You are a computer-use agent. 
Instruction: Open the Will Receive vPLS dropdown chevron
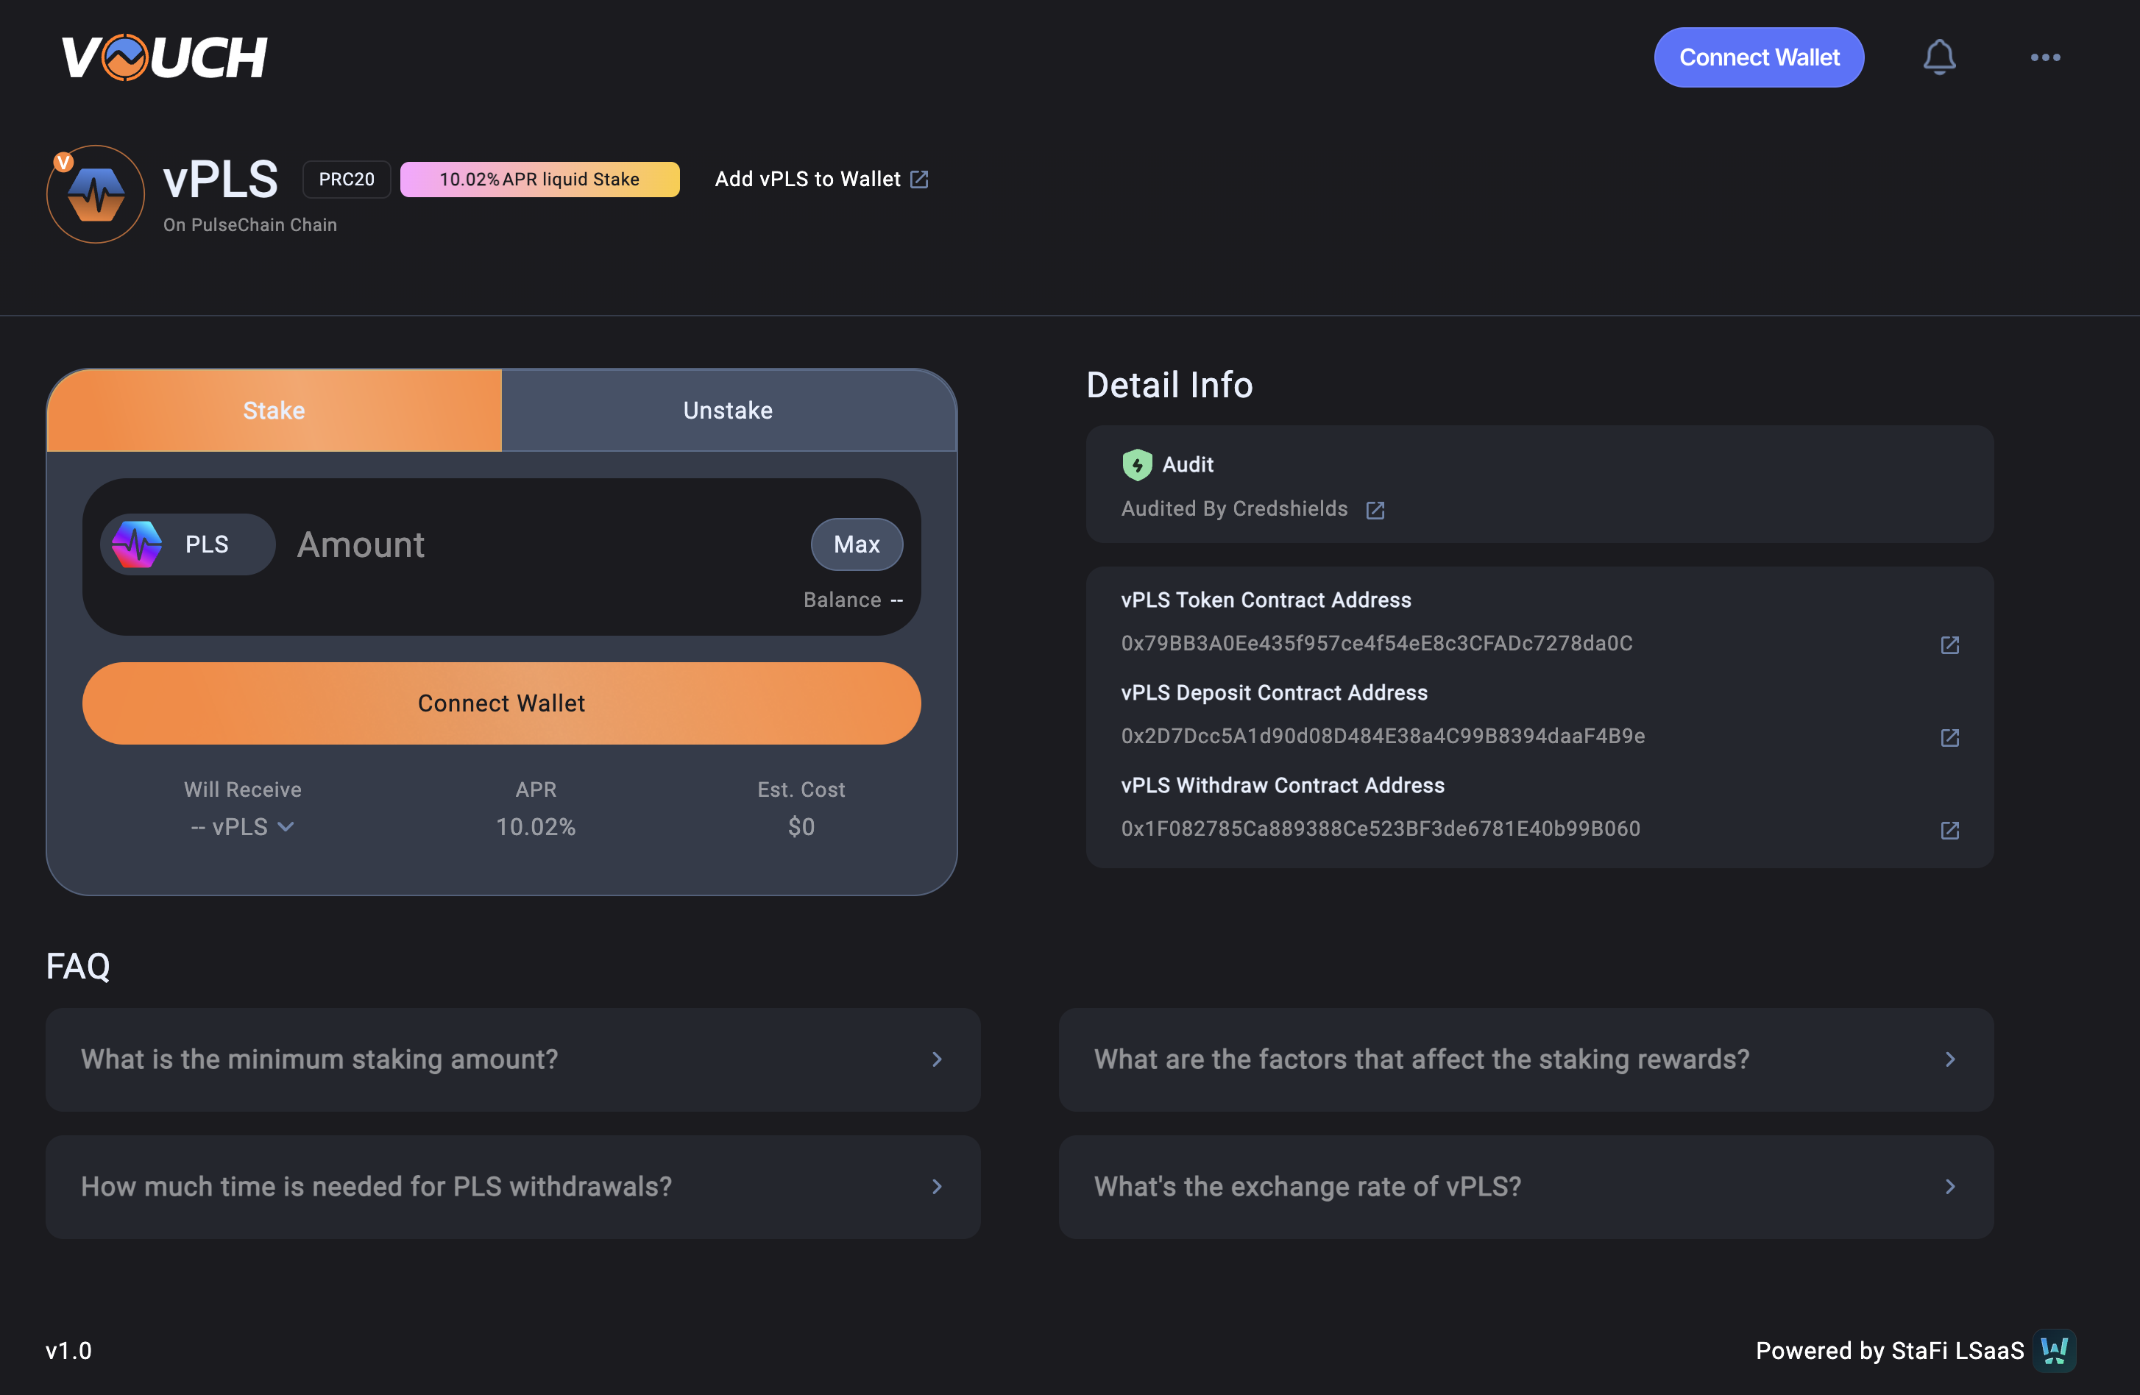(286, 827)
